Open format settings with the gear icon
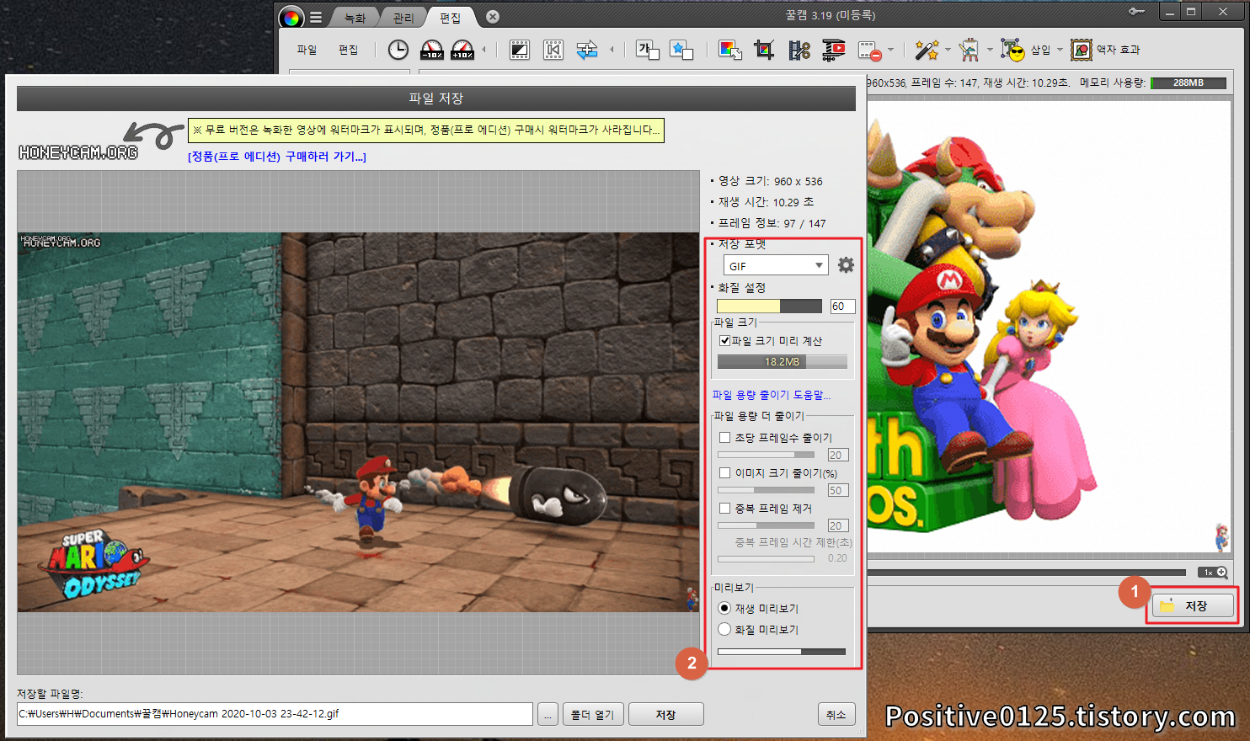Viewport: 1250px width, 741px height. [x=847, y=265]
